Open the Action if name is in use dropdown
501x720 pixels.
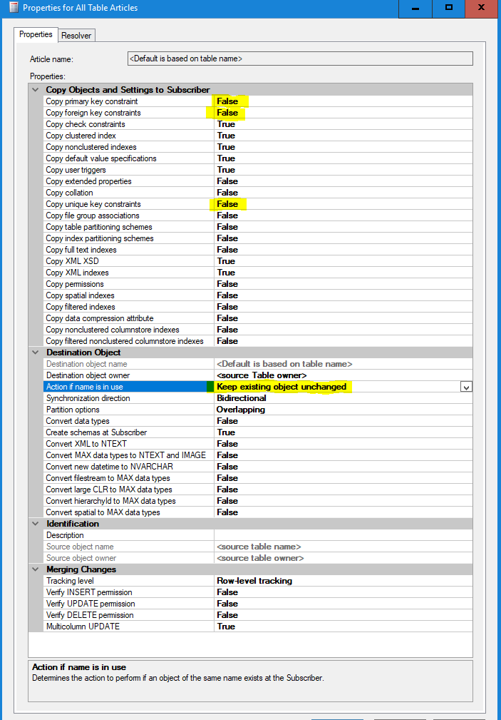pyautogui.click(x=466, y=387)
